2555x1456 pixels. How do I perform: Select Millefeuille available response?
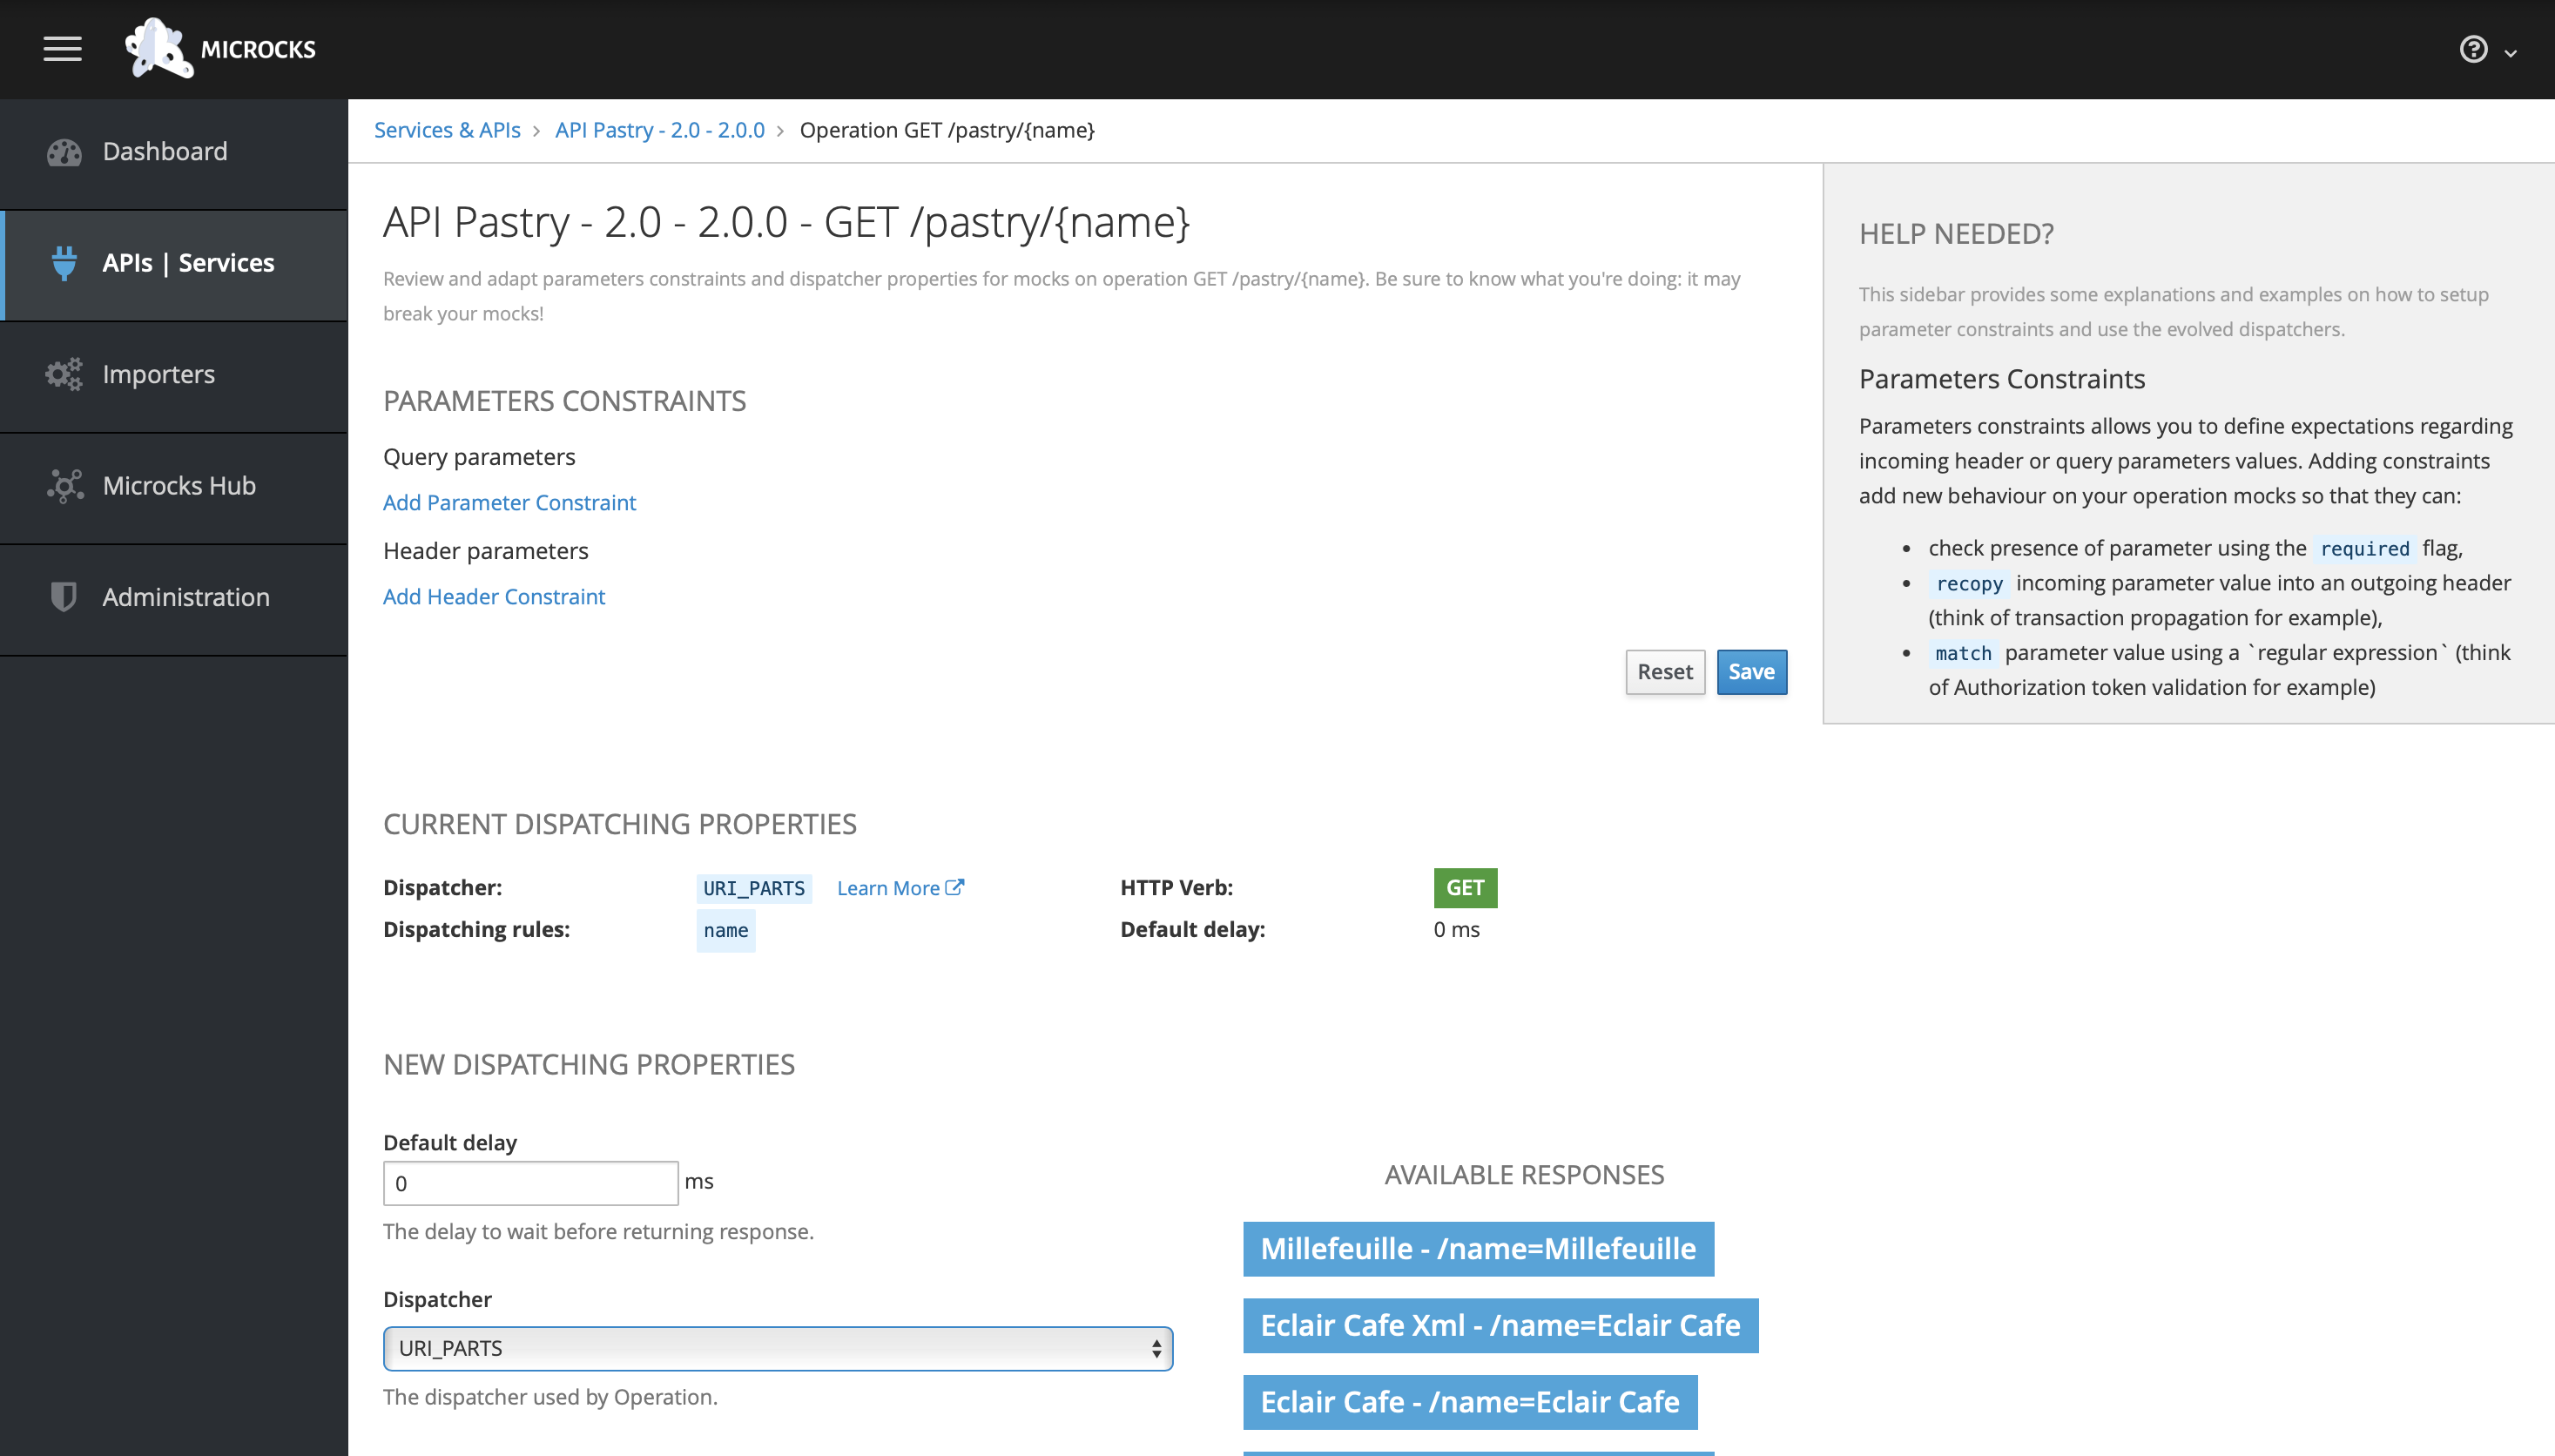1477,1249
